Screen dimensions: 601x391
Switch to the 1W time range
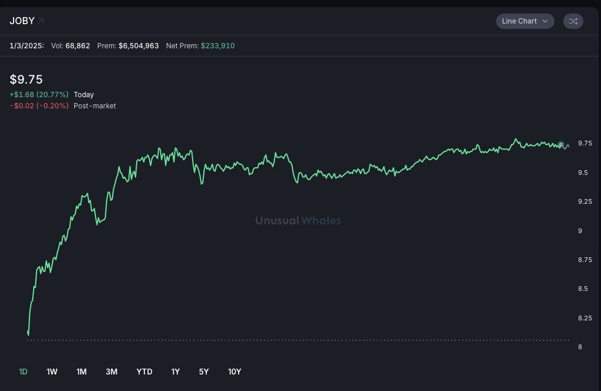click(x=52, y=372)
